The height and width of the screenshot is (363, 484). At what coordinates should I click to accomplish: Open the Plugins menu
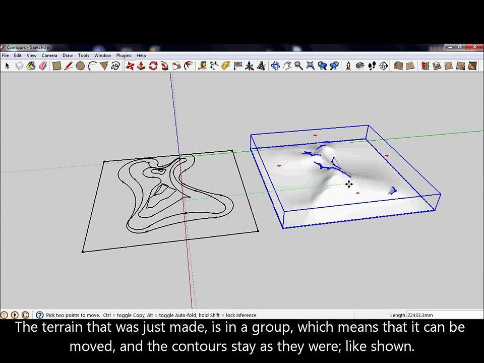(x=124, y=55)
